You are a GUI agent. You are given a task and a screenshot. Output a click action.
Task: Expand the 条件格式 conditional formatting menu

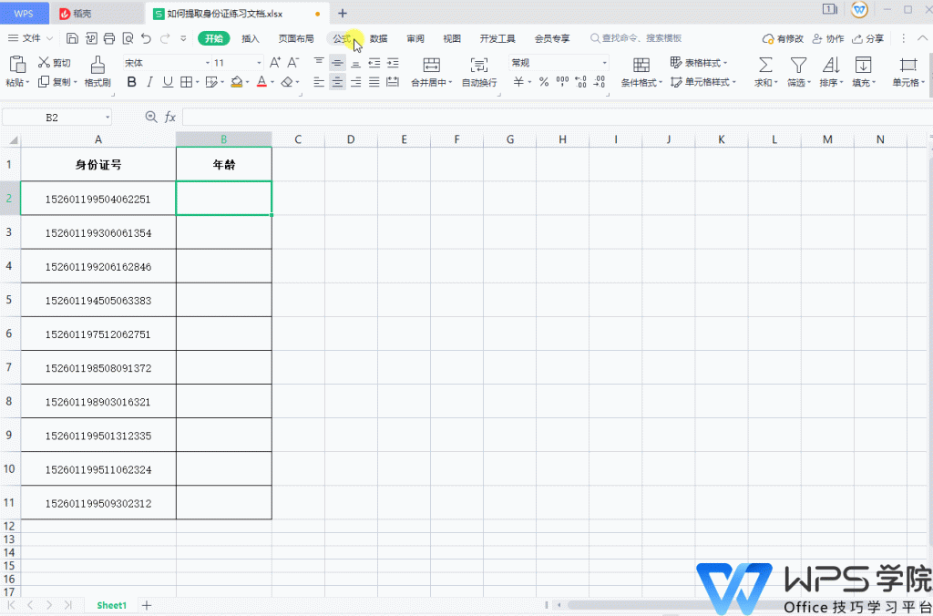pos(642,83)
